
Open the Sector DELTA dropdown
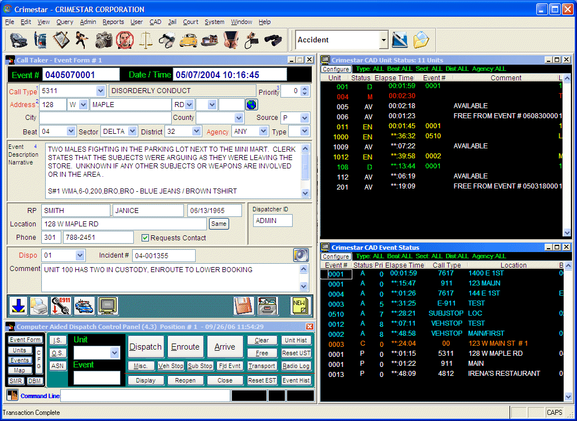tap(132, 132)
